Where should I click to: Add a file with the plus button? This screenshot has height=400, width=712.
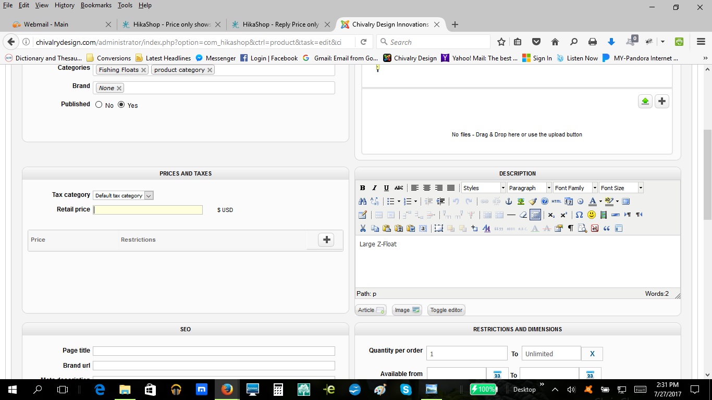pos(662,101)
